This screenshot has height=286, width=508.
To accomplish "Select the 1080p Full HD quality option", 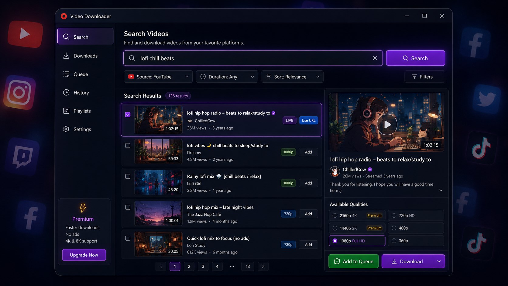I will coord(357,241).
